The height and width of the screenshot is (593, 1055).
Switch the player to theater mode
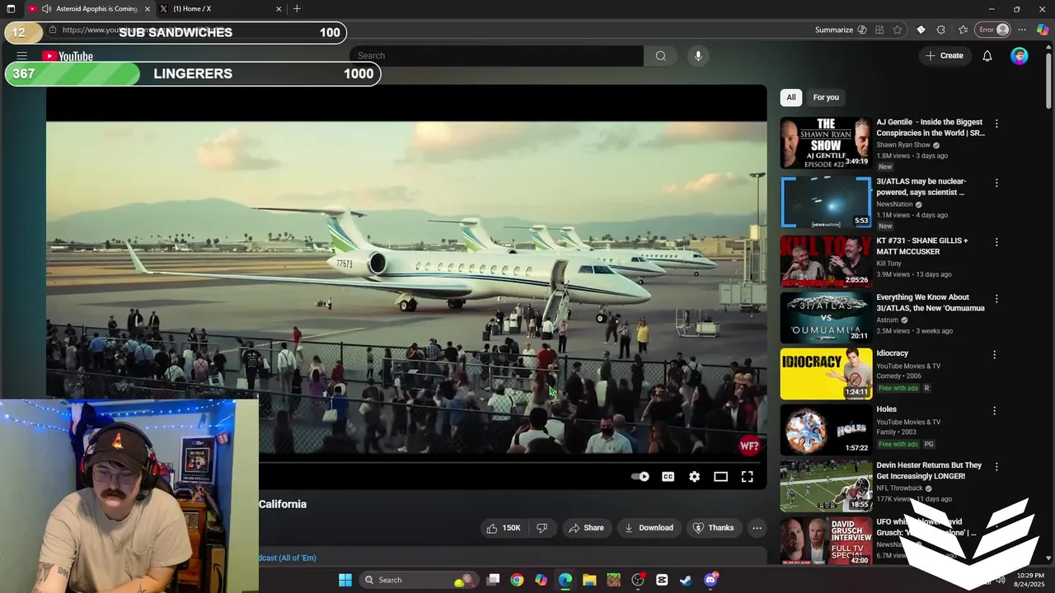[720, 476]
